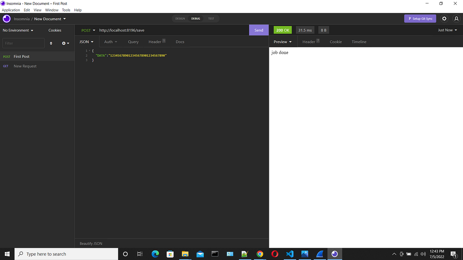The image size is (463, 260).
Task: Open the Application menu
Action: click(11, 10)
